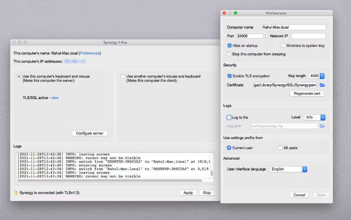Browse for certificate file folder icon
Image resolution: width=351 pixels, height=220 pixels.
pyautogui.click(x=322, y=85)
